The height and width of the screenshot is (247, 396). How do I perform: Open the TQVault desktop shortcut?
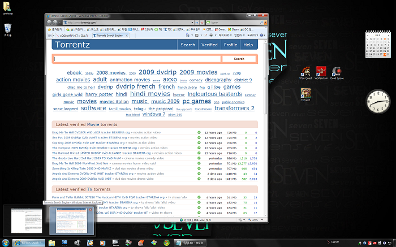[x=305, y=94]
